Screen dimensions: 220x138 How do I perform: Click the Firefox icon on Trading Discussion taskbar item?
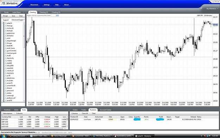(x=10, y=136)
